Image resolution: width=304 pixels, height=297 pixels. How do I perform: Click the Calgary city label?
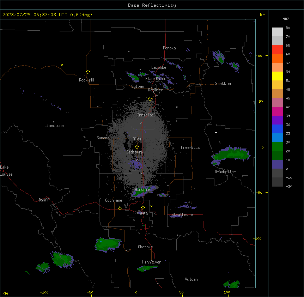tap(141, 213)
